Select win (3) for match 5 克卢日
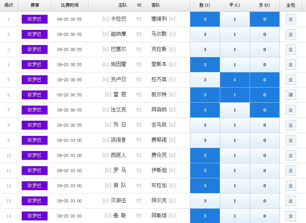Screen dimensions: 306x223 coord(205,80)
